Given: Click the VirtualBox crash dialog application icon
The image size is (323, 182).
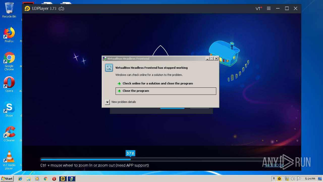Looking at the screenshot, I should point(109,68).
